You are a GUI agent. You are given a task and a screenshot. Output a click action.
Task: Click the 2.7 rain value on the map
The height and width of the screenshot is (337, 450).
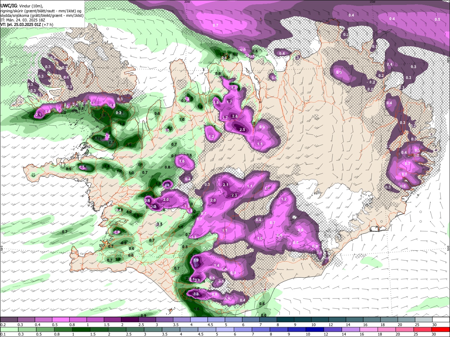(x=111, y=142)
